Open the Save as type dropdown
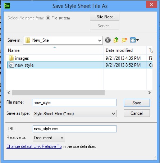This screenshot has width=160, height=163. pyautogui.click(x=74, y=113)
